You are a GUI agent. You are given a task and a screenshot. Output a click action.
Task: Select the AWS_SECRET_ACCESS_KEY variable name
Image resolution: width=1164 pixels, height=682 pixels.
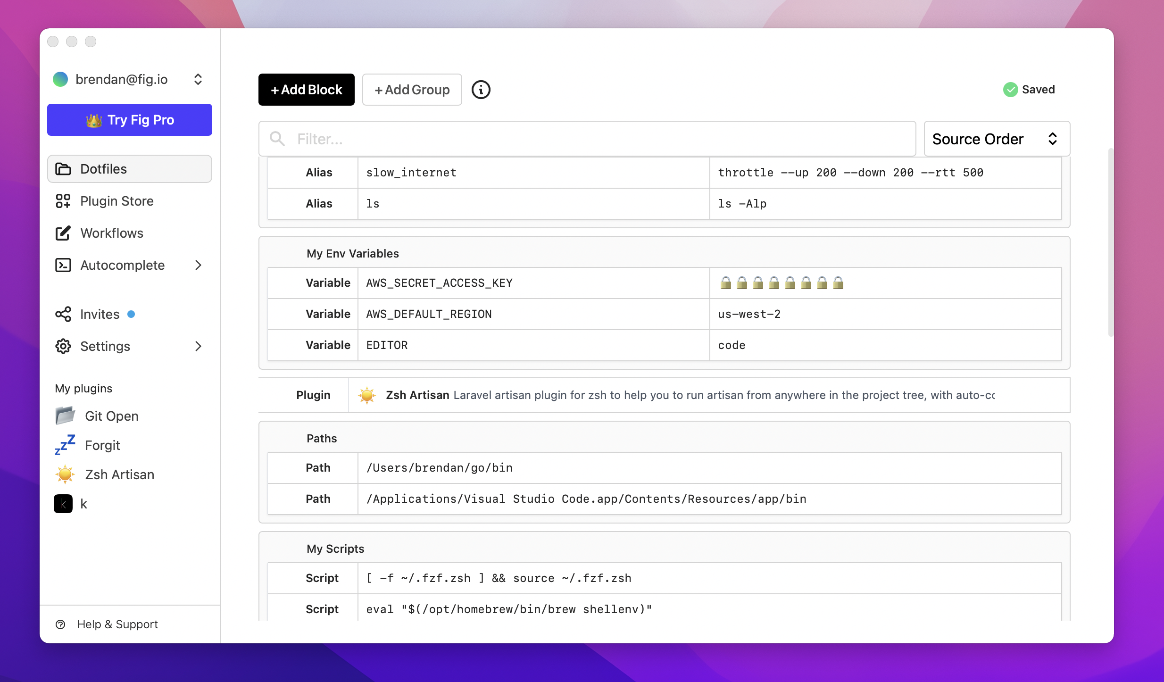click(x=533, y=283)
